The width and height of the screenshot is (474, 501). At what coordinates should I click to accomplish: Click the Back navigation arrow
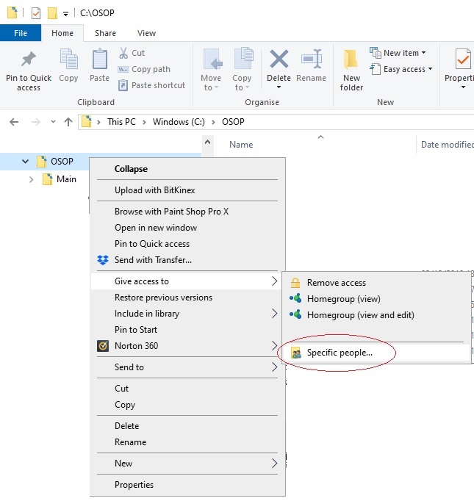14,122
